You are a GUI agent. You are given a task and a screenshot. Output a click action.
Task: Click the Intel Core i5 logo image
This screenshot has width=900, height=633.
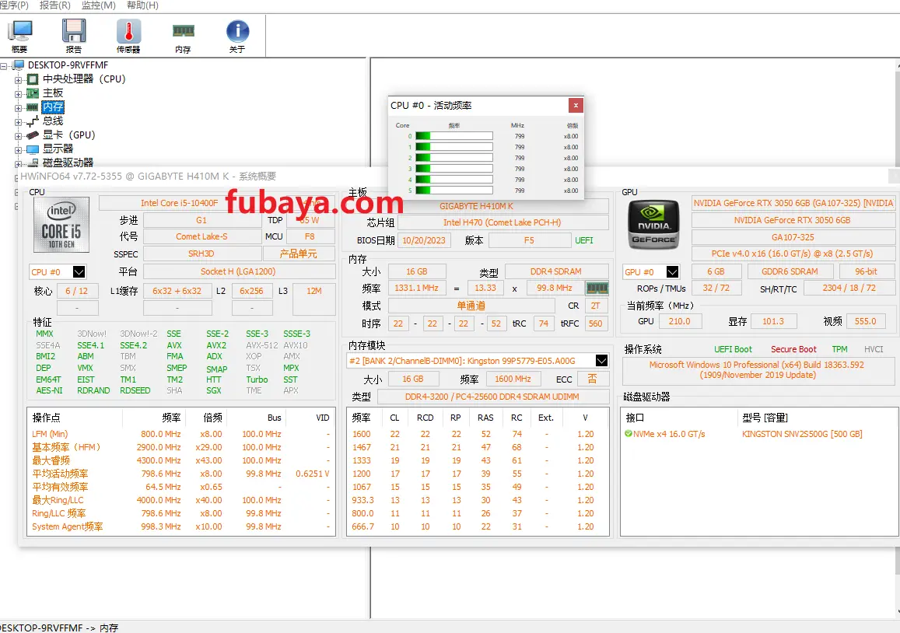point(61,225)
